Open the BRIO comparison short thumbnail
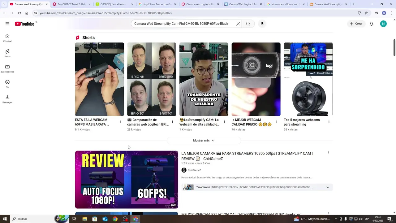 tap(152, 79)
